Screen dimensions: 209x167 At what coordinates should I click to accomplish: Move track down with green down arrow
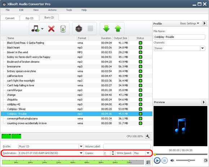[106, 28]
